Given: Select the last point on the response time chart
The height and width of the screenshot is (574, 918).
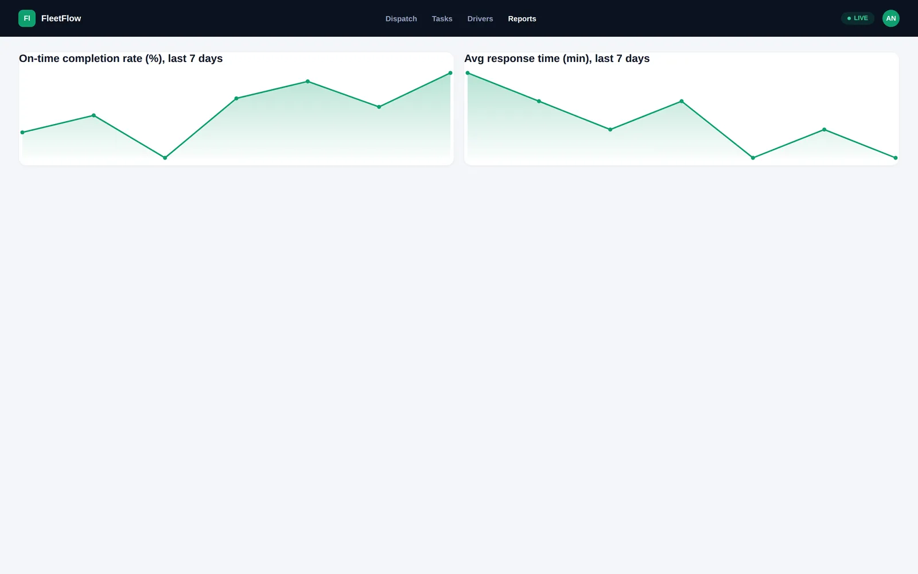Looking at the screenshot, I should 896,158.
